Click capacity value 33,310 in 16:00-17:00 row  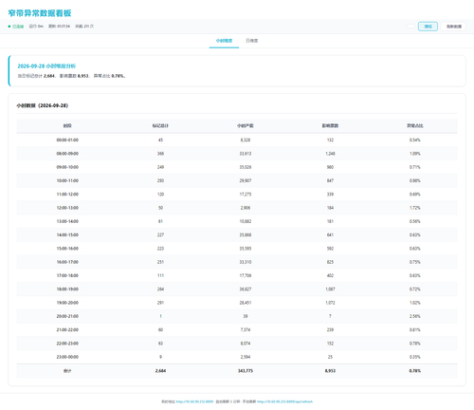pos(246,262)
